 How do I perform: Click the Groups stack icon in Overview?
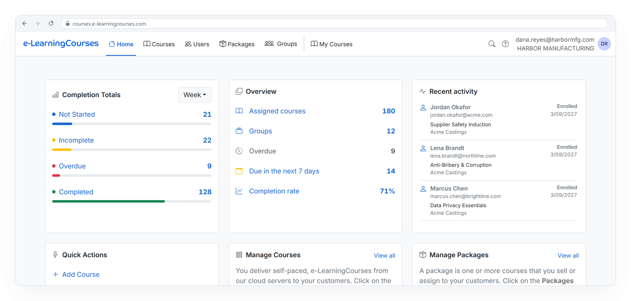point(239,131)
